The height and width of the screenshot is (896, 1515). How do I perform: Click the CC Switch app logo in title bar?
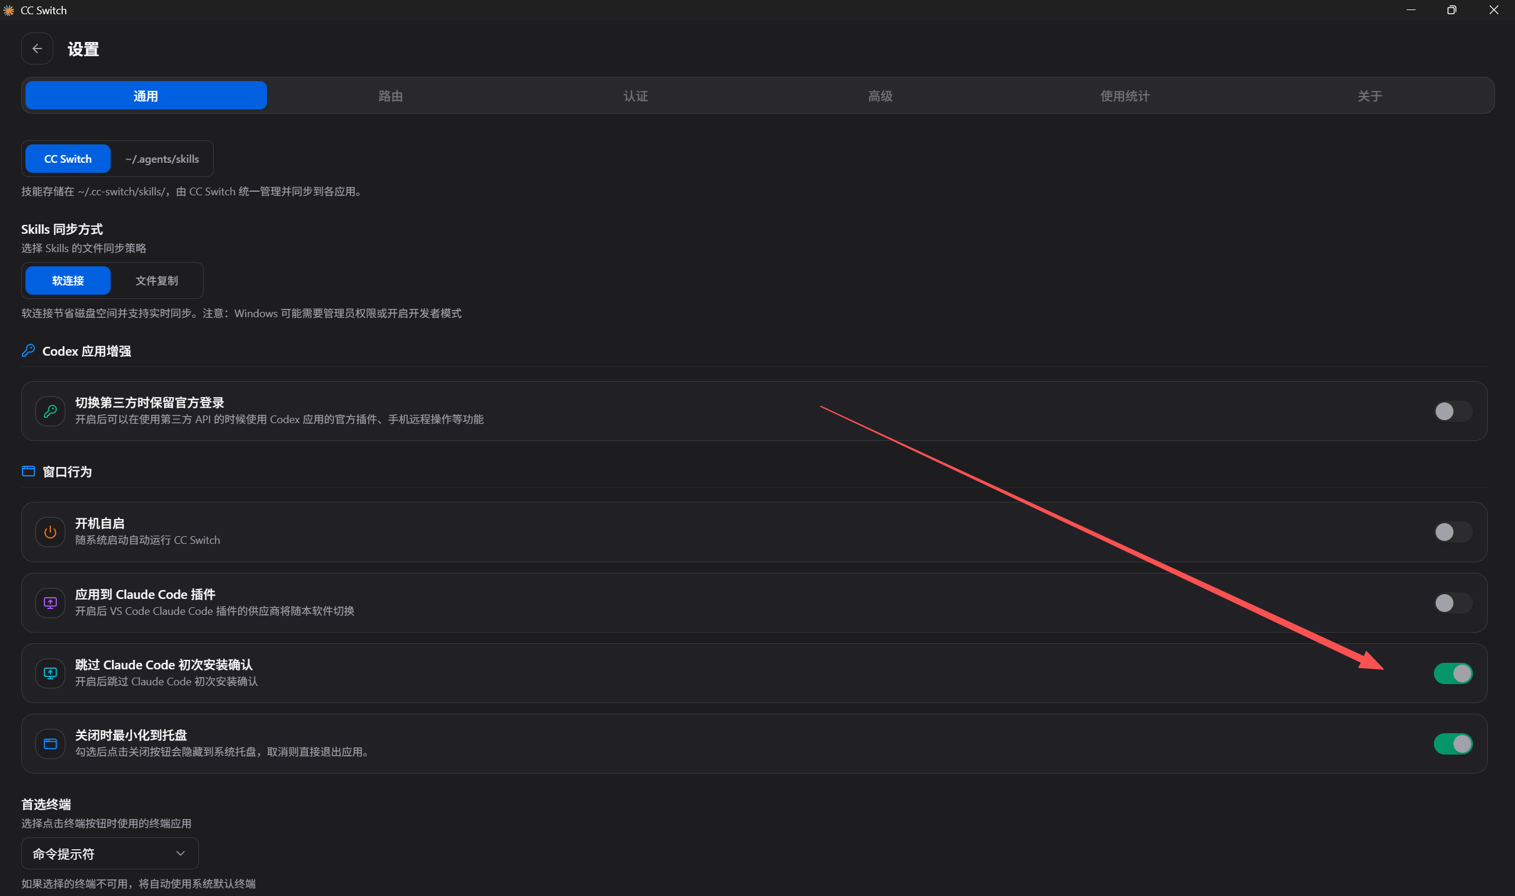[8, 10]
